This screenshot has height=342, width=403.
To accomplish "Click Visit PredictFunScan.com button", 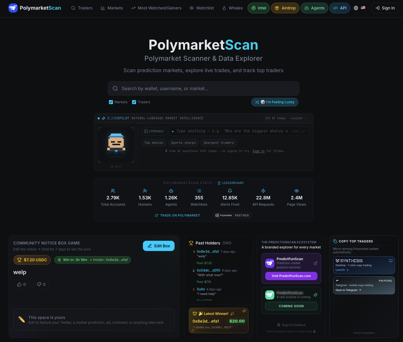I will [x=291, y=276].
